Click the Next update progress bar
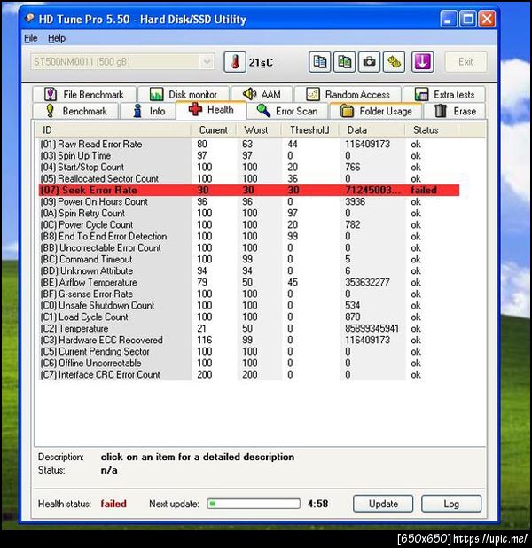 pos(254,504)
